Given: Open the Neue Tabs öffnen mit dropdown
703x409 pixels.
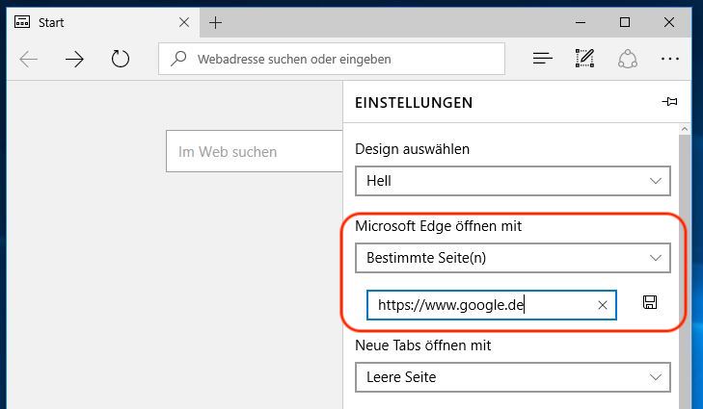Looking at the screenshot, I should pos(513,377).
